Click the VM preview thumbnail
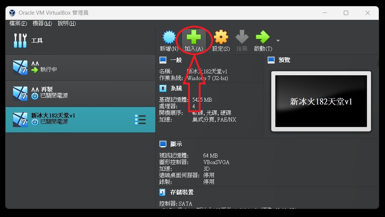The image size is (385, 217). click(x=321, y=101)
